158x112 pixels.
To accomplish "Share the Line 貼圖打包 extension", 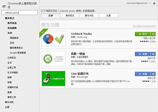I will pyautogui.click(x=153, y=74).
